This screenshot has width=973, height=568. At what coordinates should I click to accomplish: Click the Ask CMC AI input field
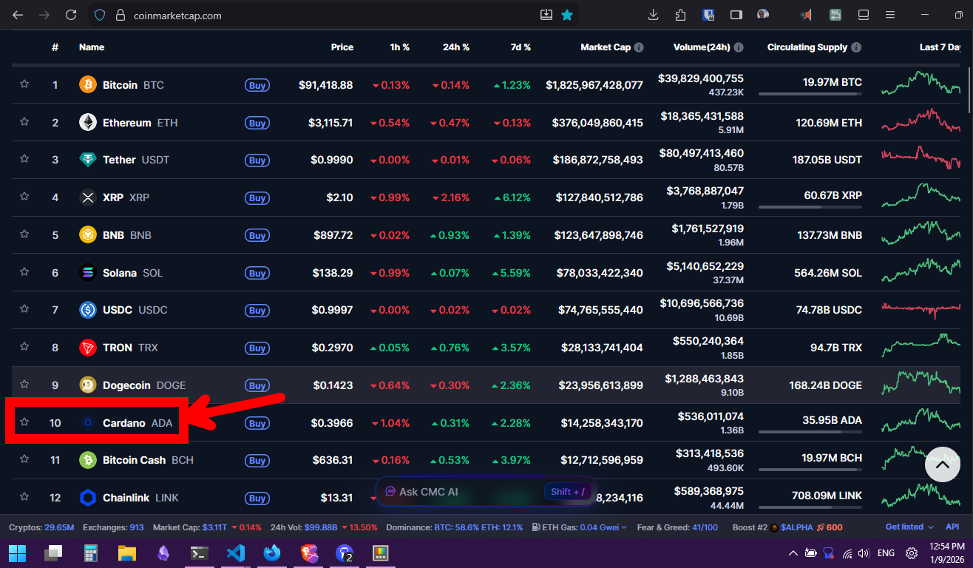click(x=462, y=492)
